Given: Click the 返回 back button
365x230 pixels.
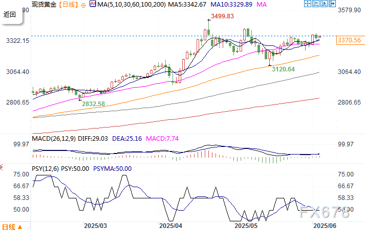Looking at the screenshot, I should (x=10, y=14).
